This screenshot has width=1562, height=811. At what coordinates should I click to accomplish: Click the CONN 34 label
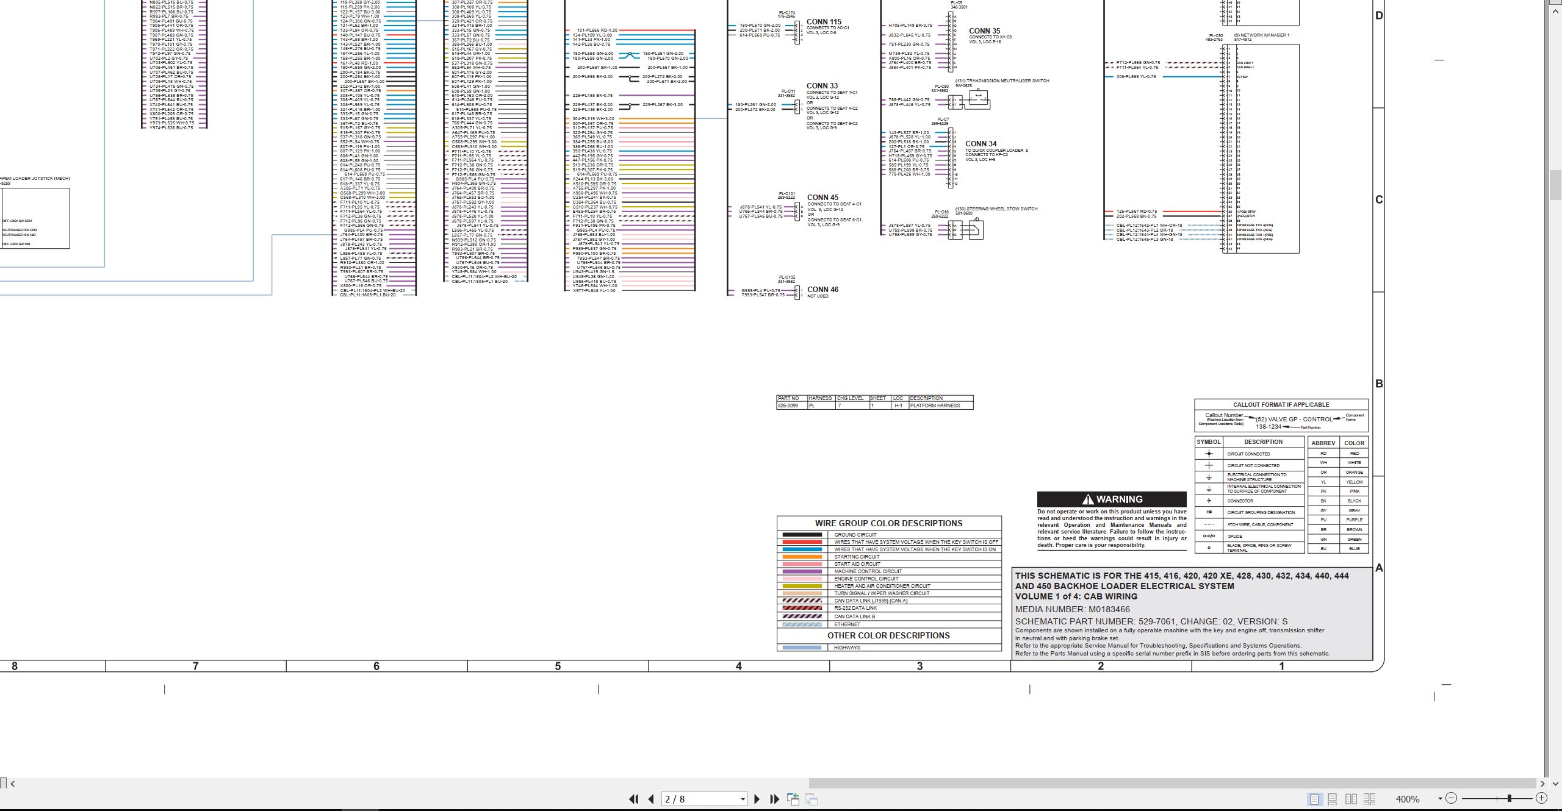tap(981, 144)
